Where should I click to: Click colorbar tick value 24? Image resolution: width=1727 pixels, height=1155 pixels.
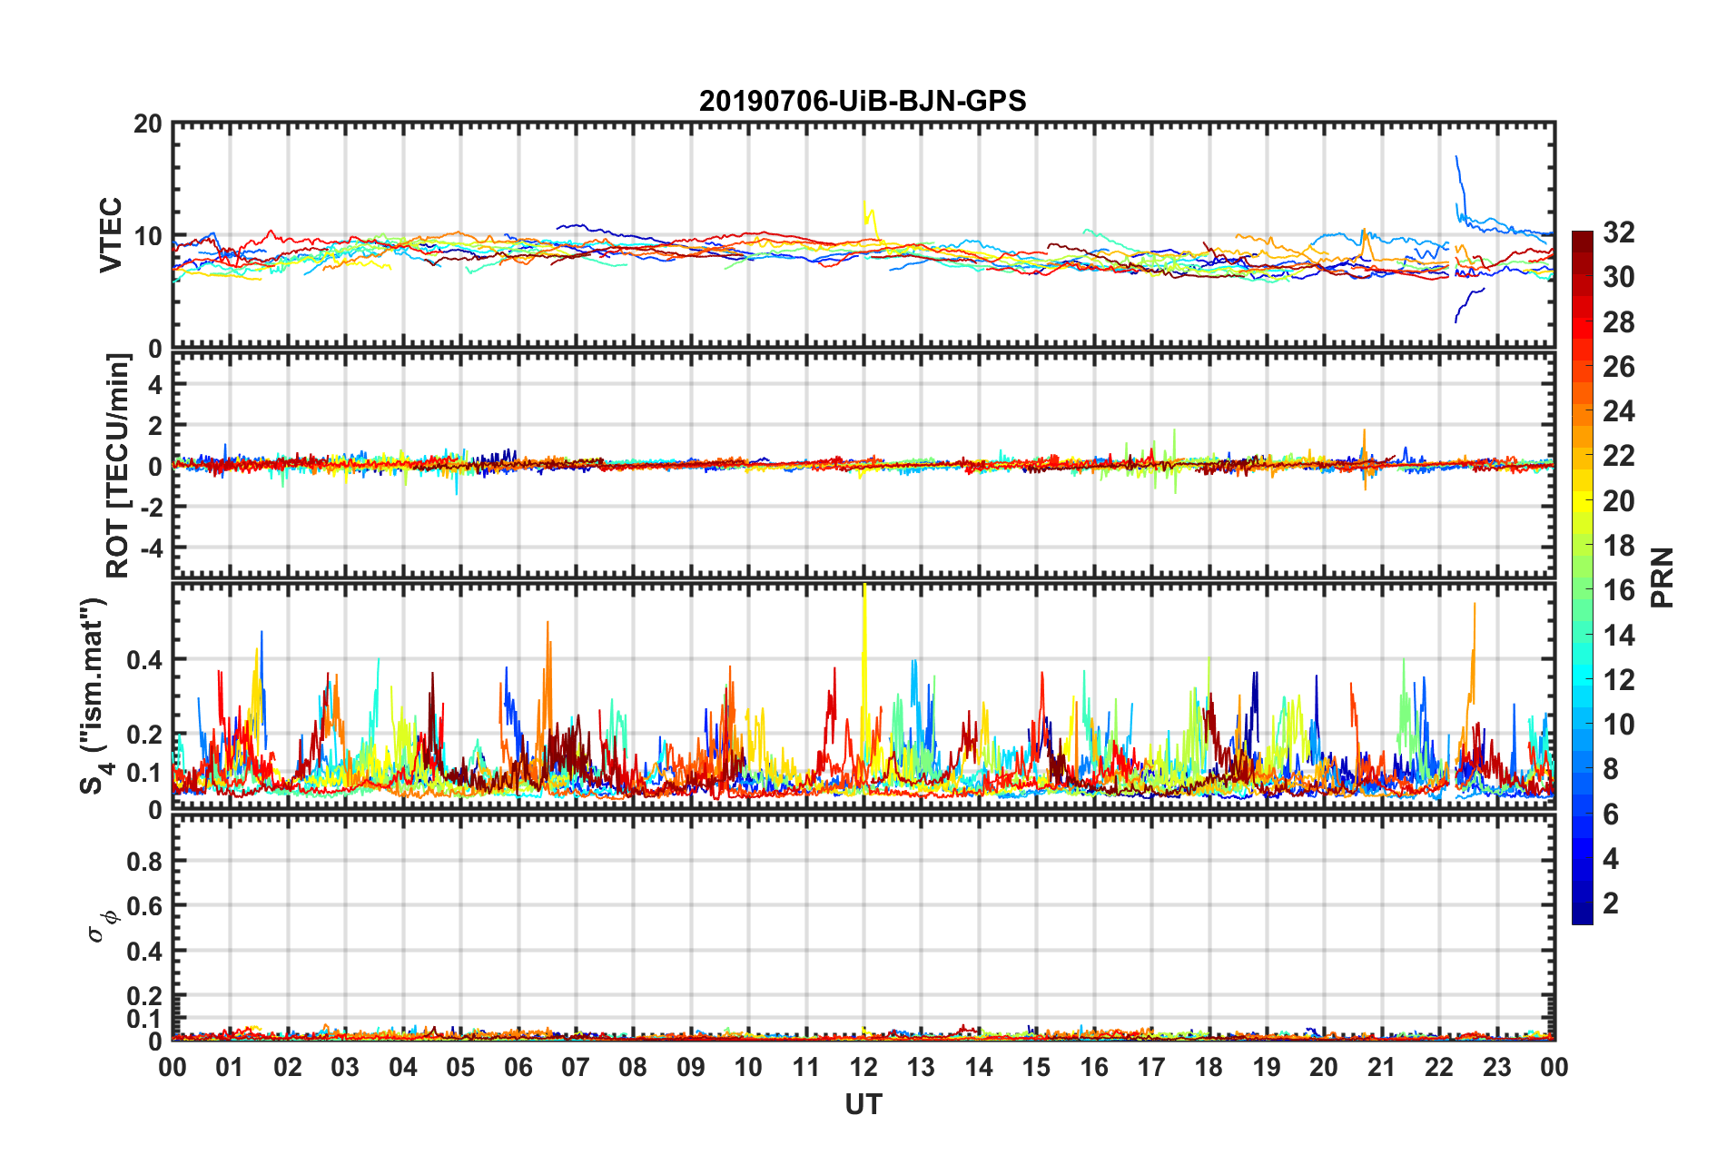[x=1618, y=411]
